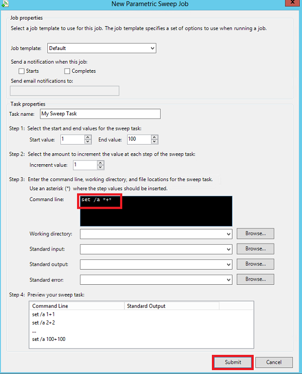This screenshot has height=374, width=302.
Task: Browse for the Working directory
Action: [x=255, y=234]
